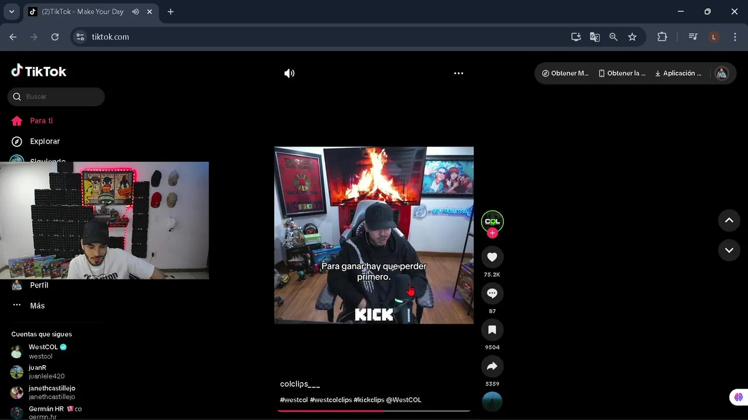Pause the playing video

(x=374, y=235)
